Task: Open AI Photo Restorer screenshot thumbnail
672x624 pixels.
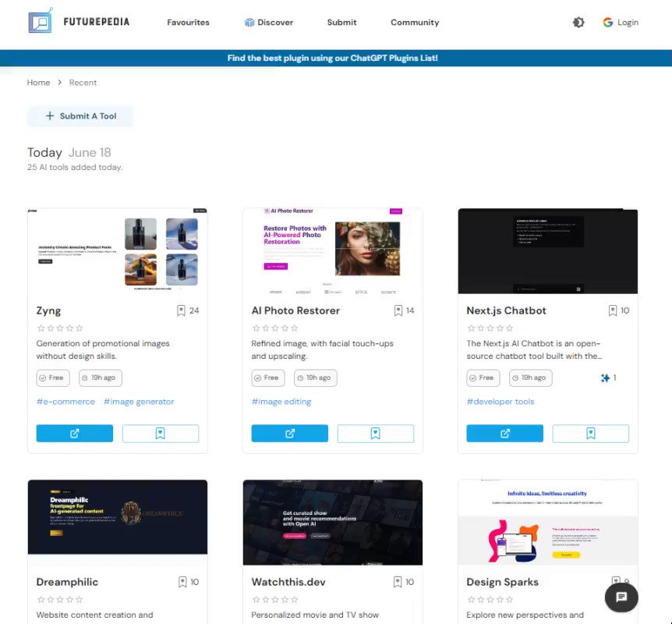Action: click(333, 251)
